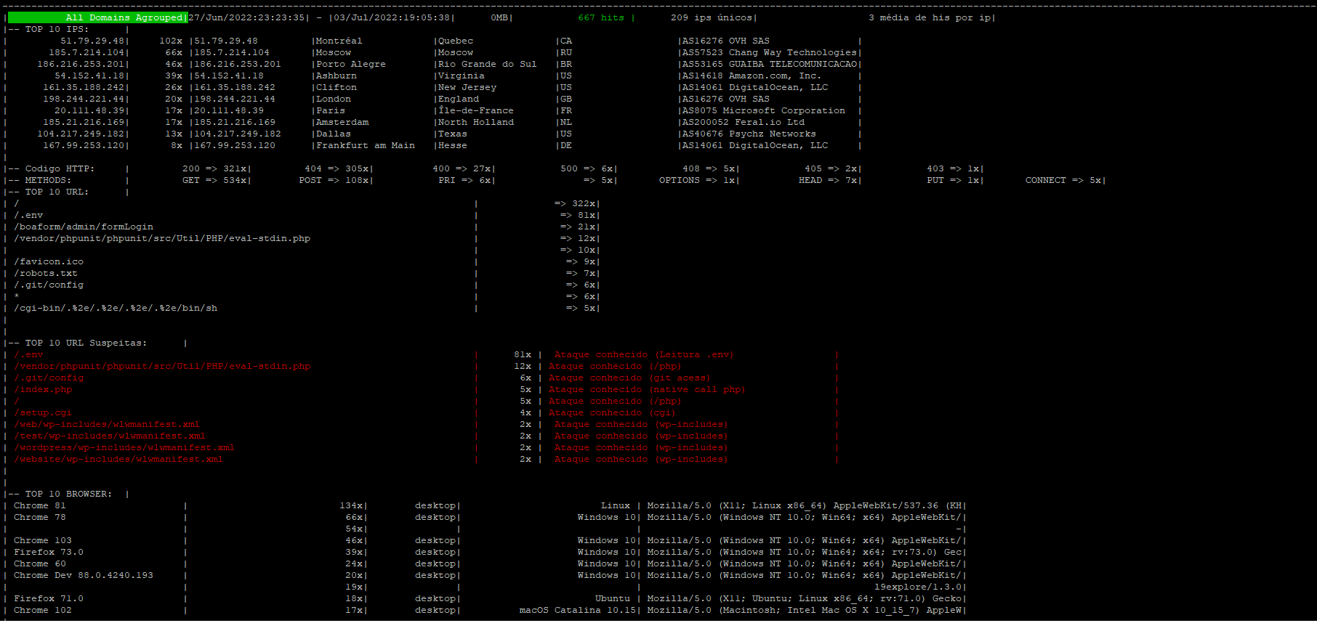
Task: Click the "/favicon.ico" URL
Action: tap(49, 261)
